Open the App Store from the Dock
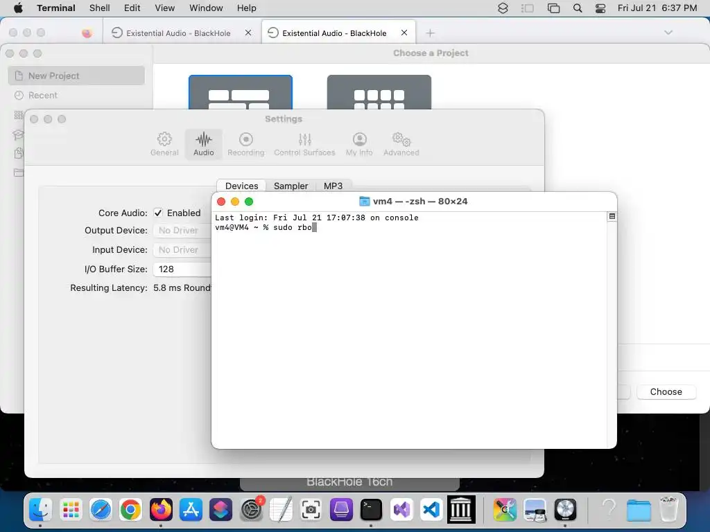 (x=191, y=510)
